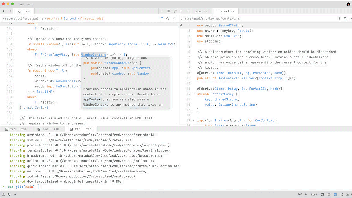Click the feedback envelope icon in status bar
The image size is (352, 198).
pos(329,194)
